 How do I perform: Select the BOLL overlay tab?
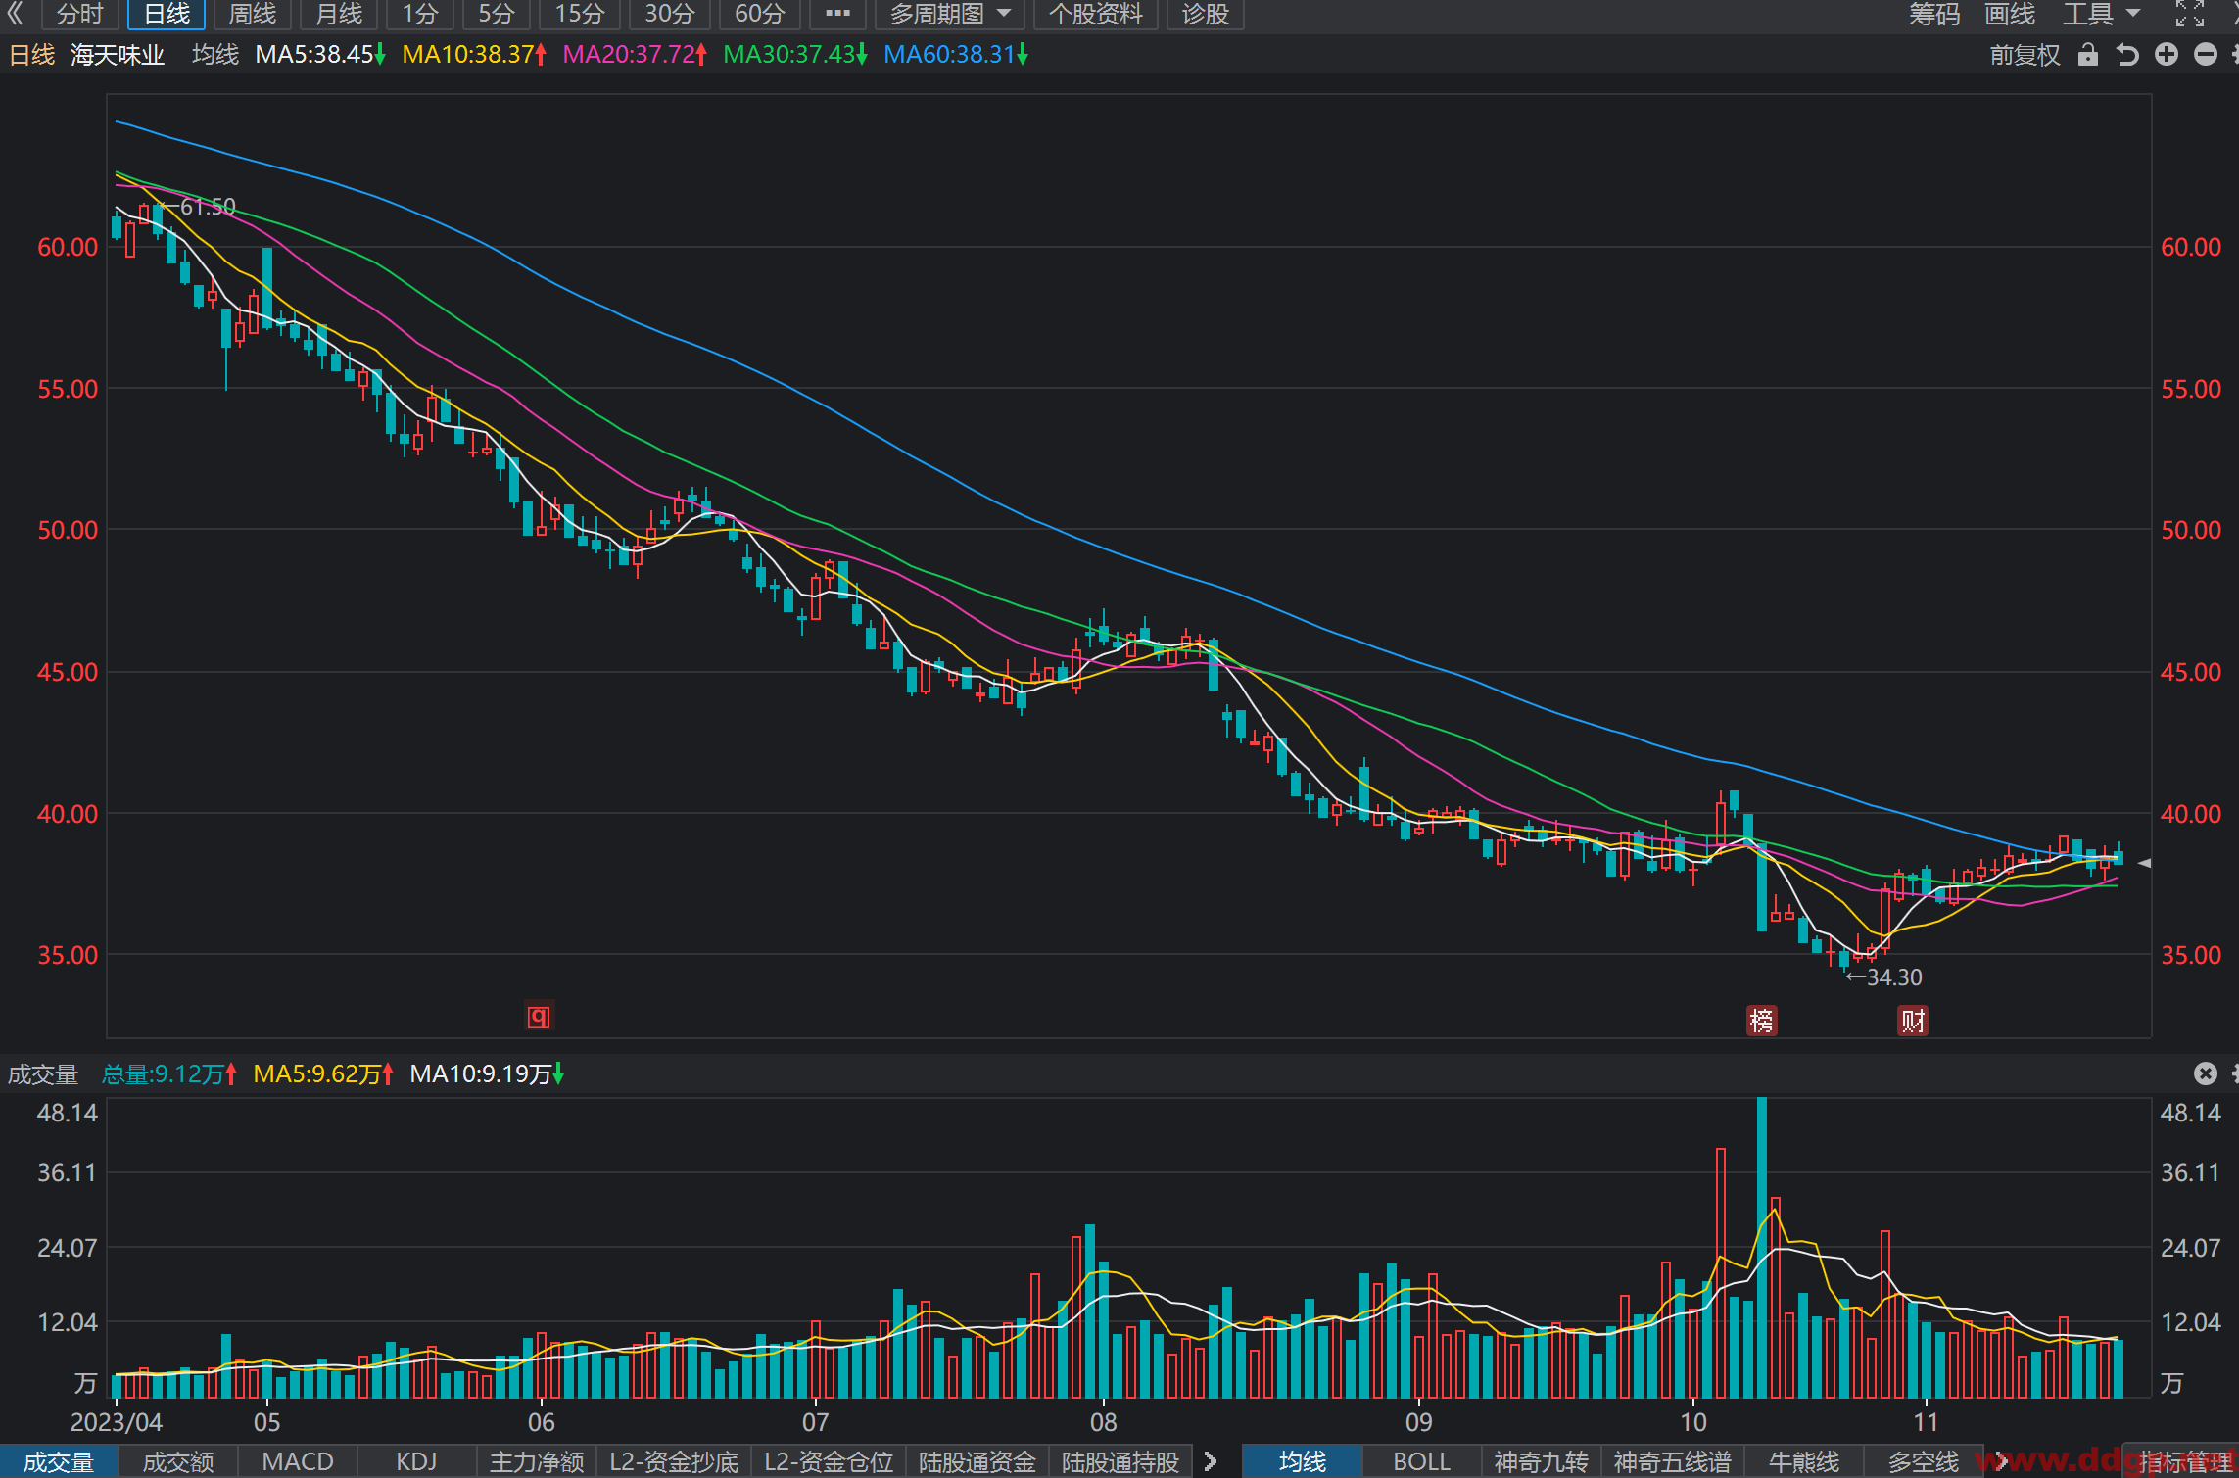[x=1421, y=1461]
